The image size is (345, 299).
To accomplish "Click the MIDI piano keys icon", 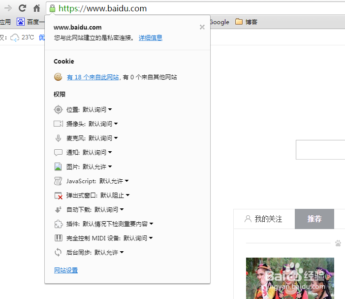I will (58, 238).
